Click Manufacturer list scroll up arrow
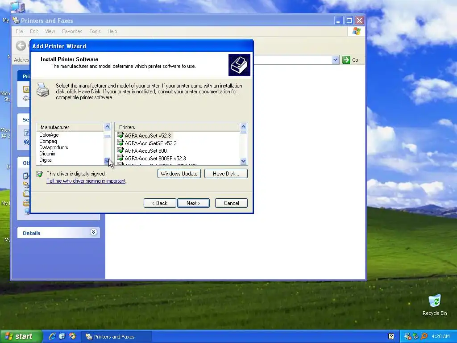Image resolution: width=457 pixels, height=343 pixels. pos(107,126)
